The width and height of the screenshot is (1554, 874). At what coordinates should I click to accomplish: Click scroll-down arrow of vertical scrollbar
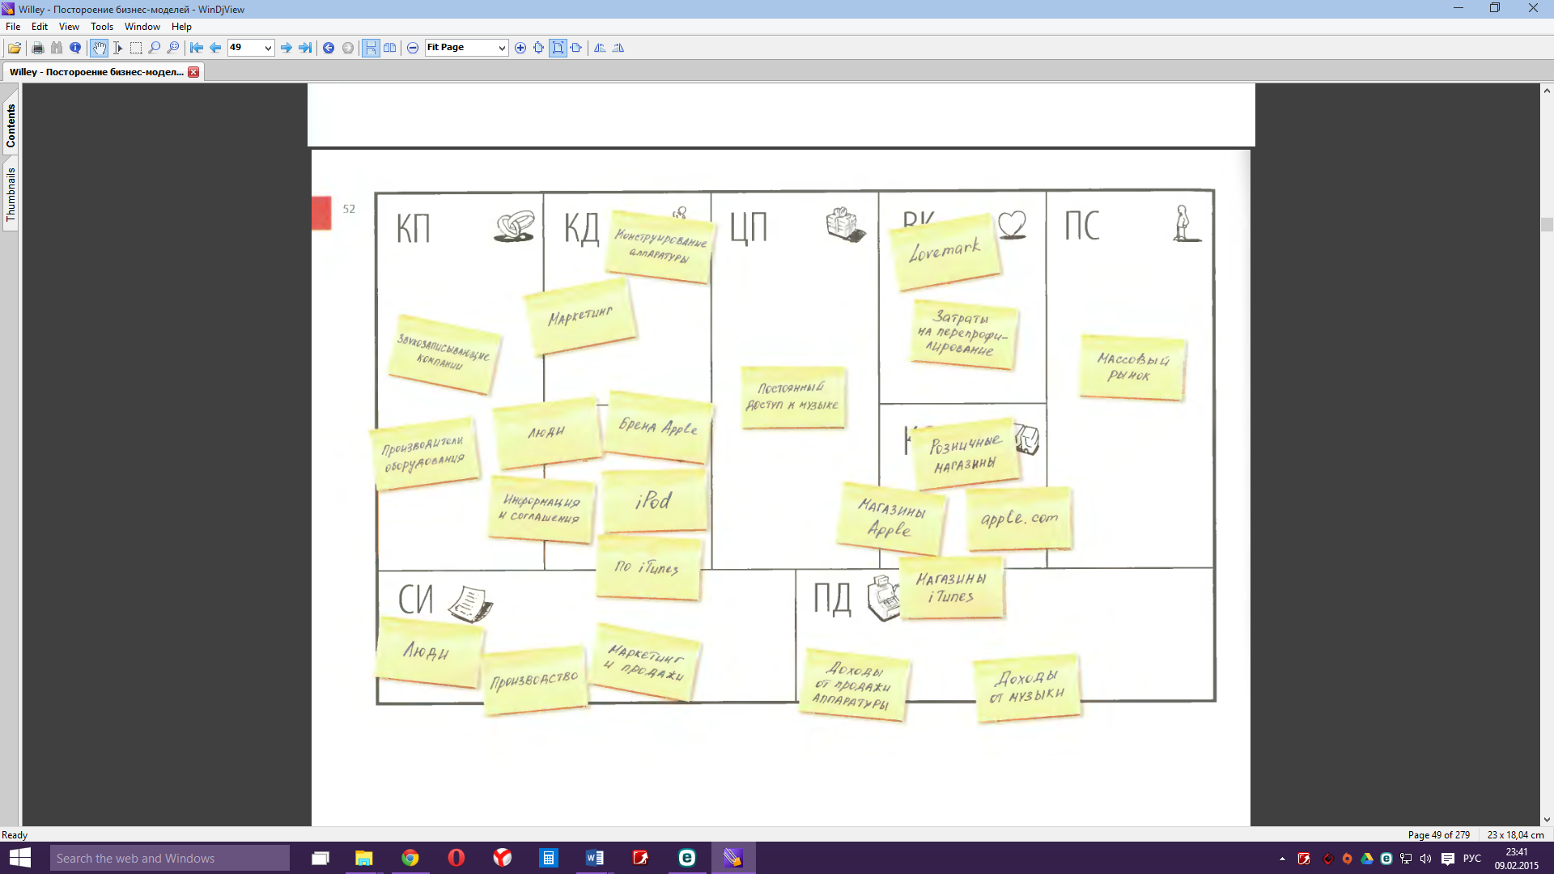pos(1547,819)
